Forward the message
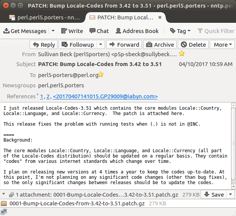236x216 pixels. [124, 45]
